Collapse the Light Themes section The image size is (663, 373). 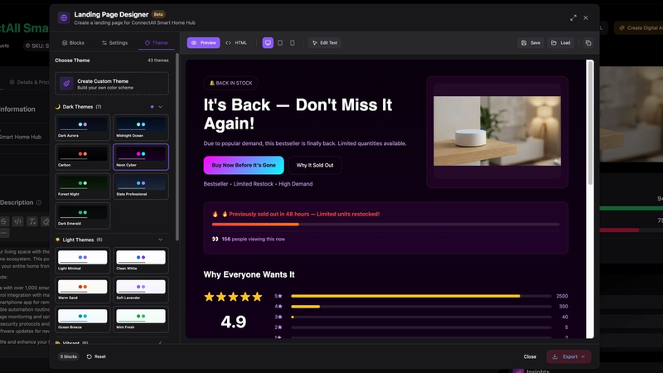[160, 240]
